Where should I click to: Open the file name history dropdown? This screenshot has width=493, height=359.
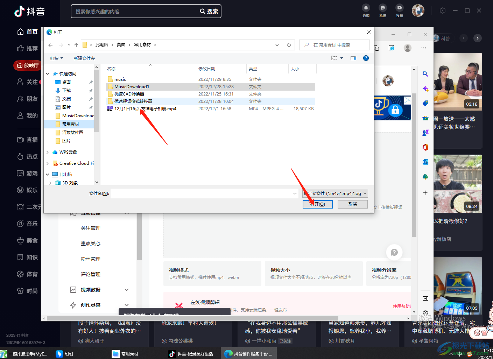295,193
